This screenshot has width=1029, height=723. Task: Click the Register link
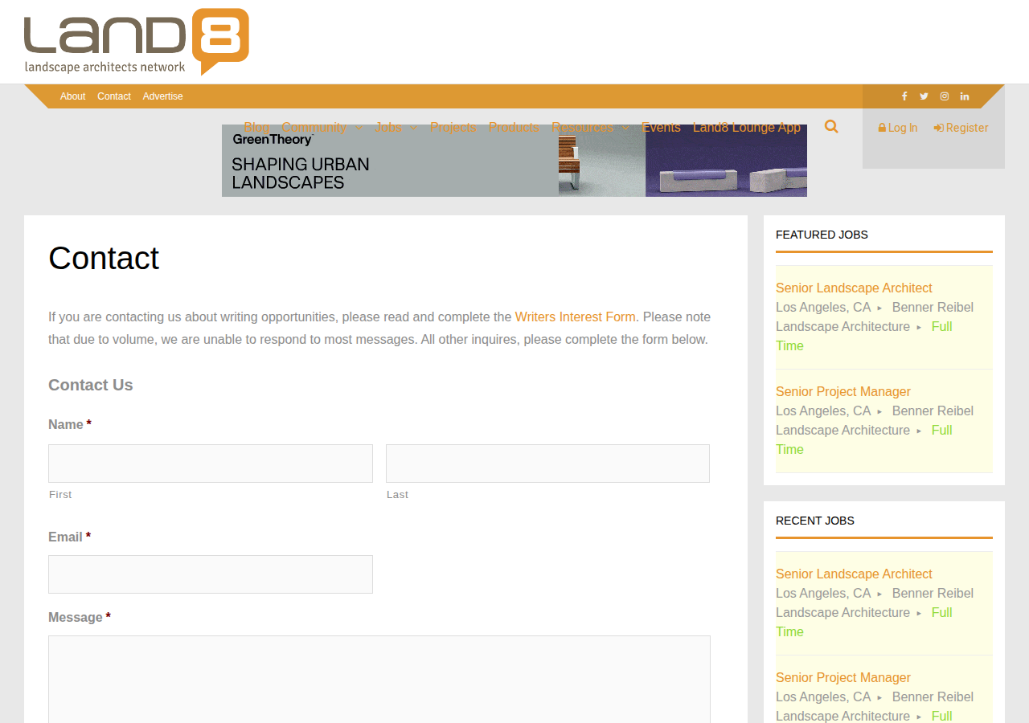coord(961,128)
